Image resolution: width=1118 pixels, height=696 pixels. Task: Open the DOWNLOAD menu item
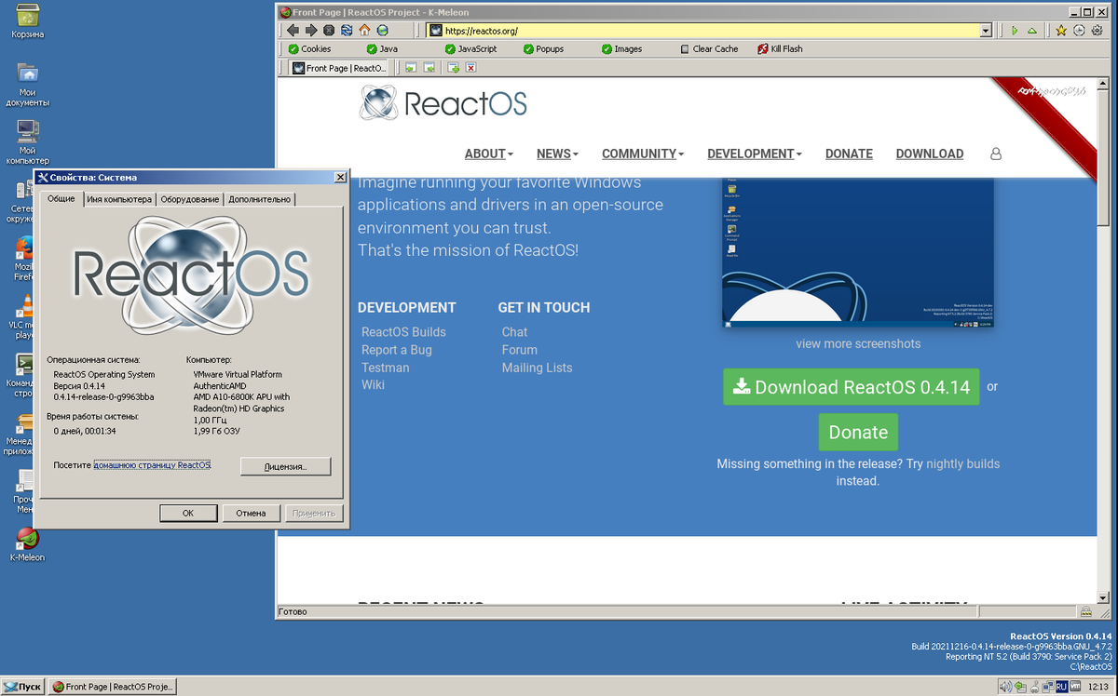pos(930,154)
